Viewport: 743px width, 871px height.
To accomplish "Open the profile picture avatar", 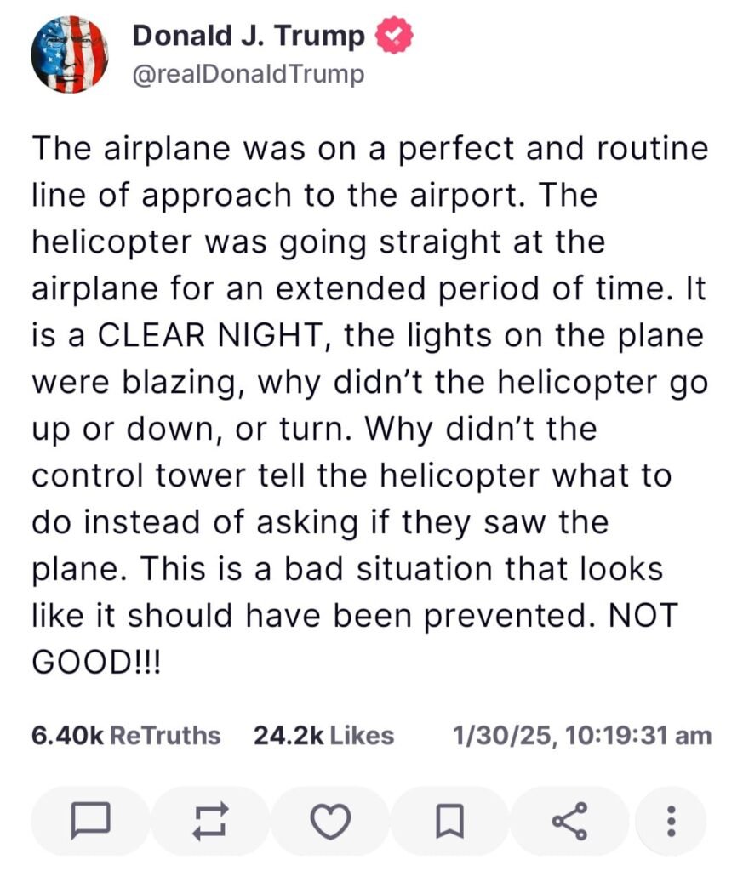I will [70, 54].
